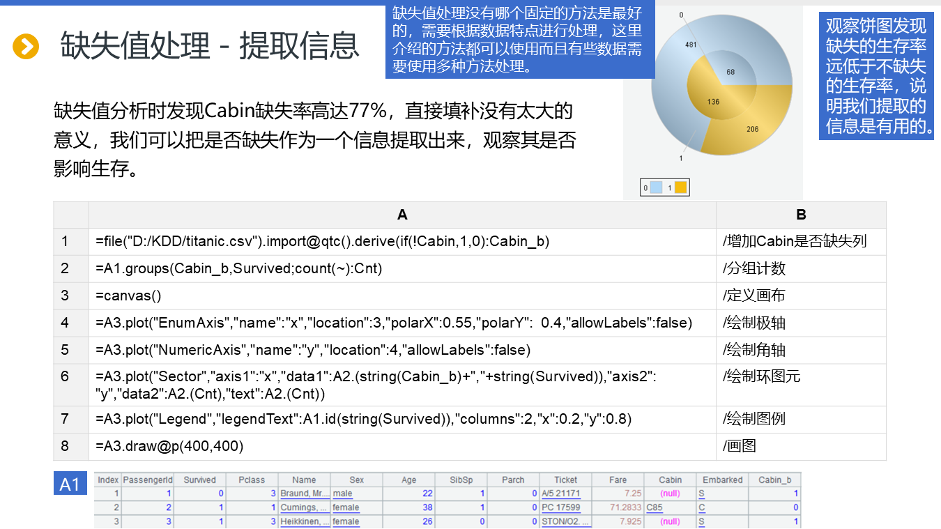Viewport: 941px width, 529px height.
Task: Click the inner yellow sector labeled 136
Action: click(712, 102)
